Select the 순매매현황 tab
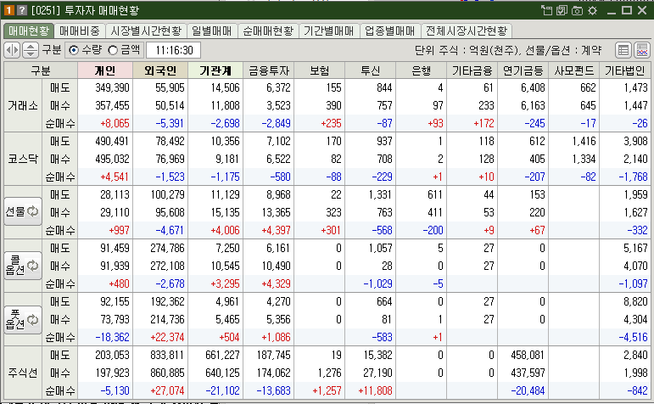654x404 pixels. (x=268, y=31)
